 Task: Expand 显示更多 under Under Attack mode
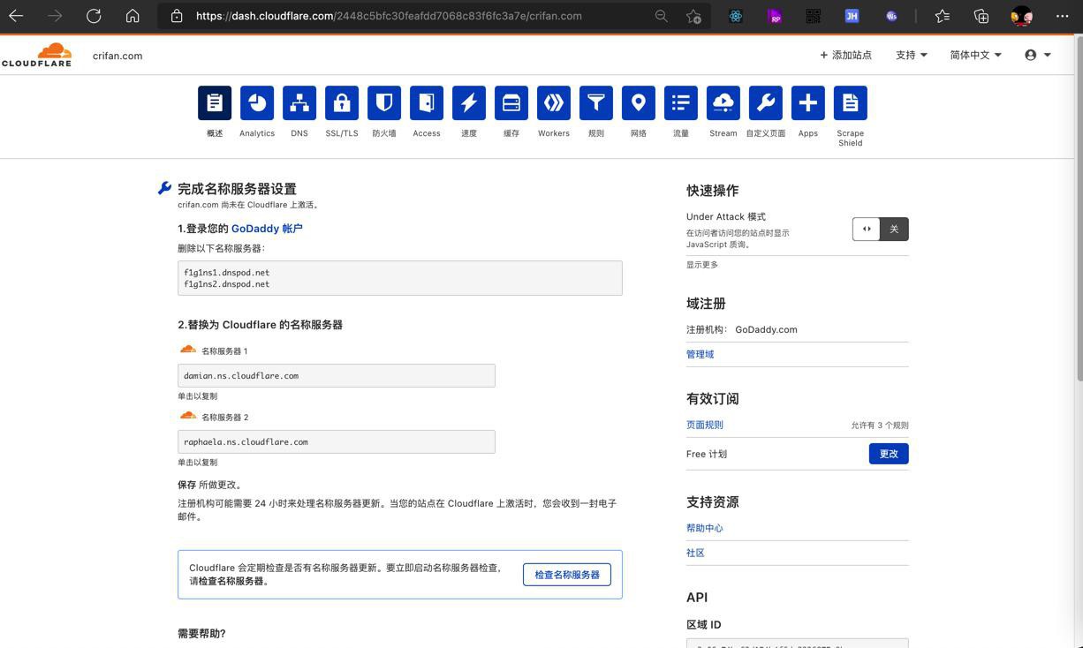click(702, 265)
